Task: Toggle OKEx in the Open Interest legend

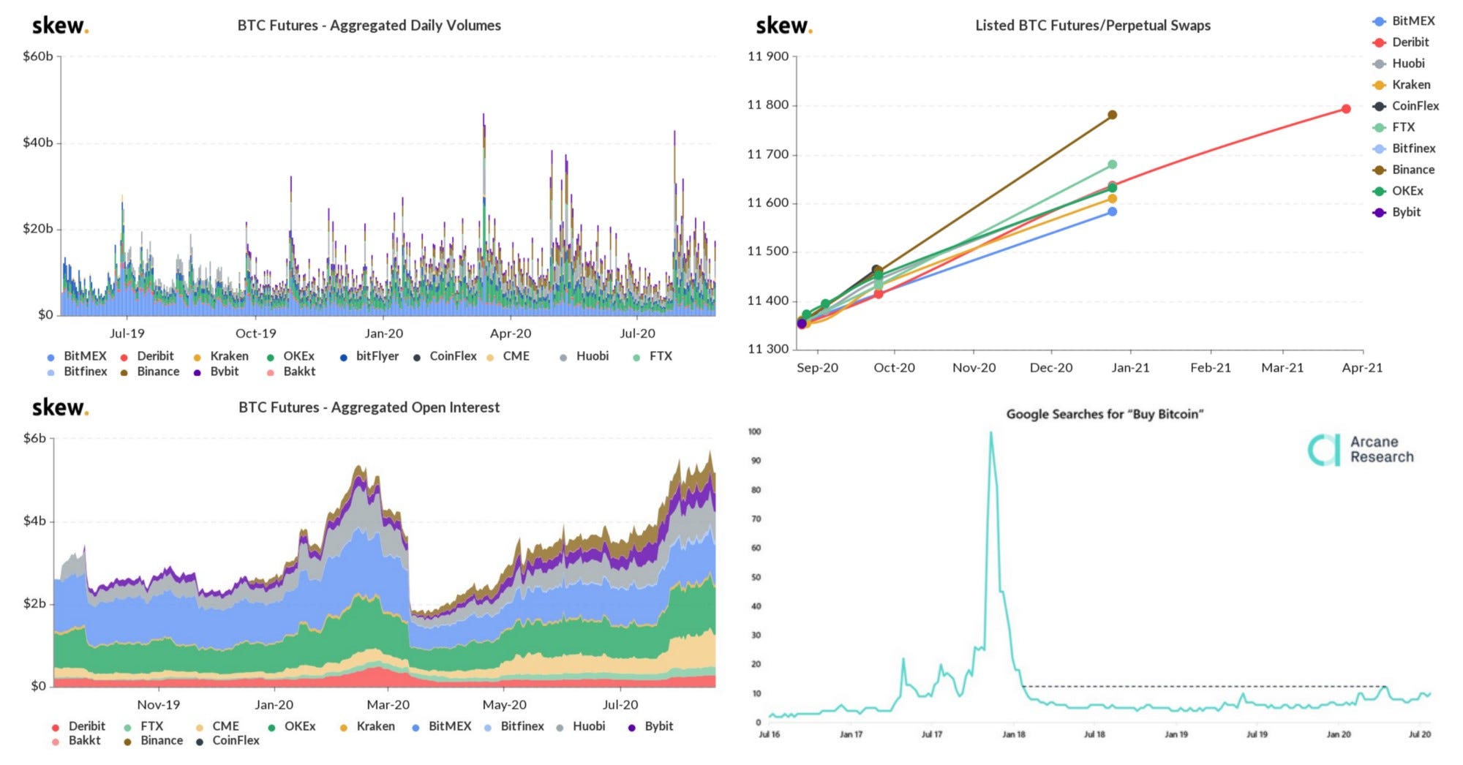Action: point(292,726)
